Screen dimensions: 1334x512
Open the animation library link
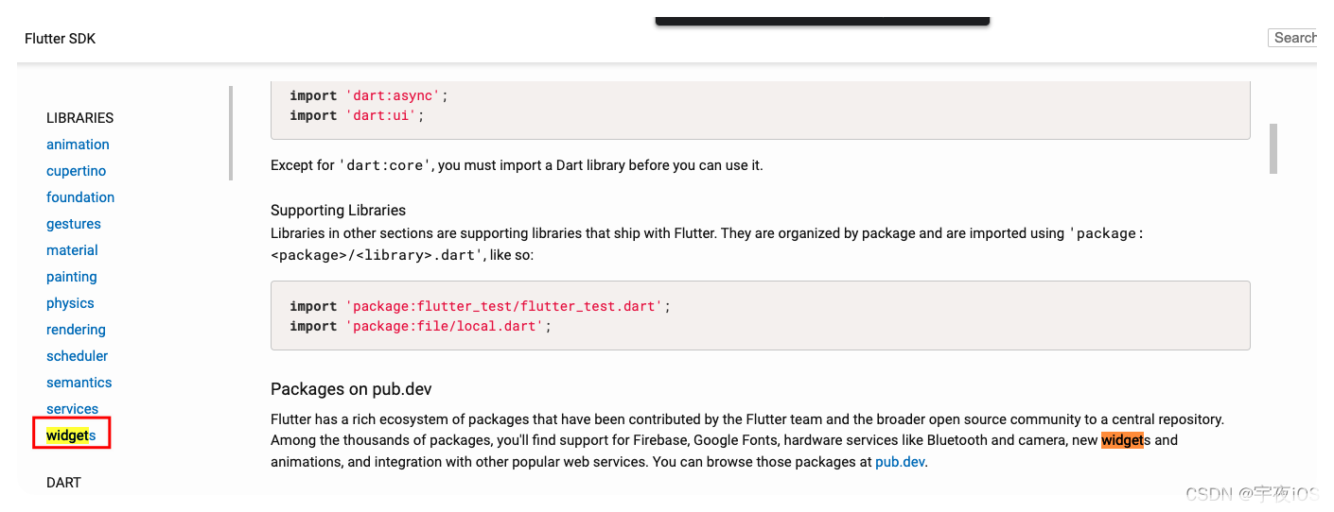point(78,145)
